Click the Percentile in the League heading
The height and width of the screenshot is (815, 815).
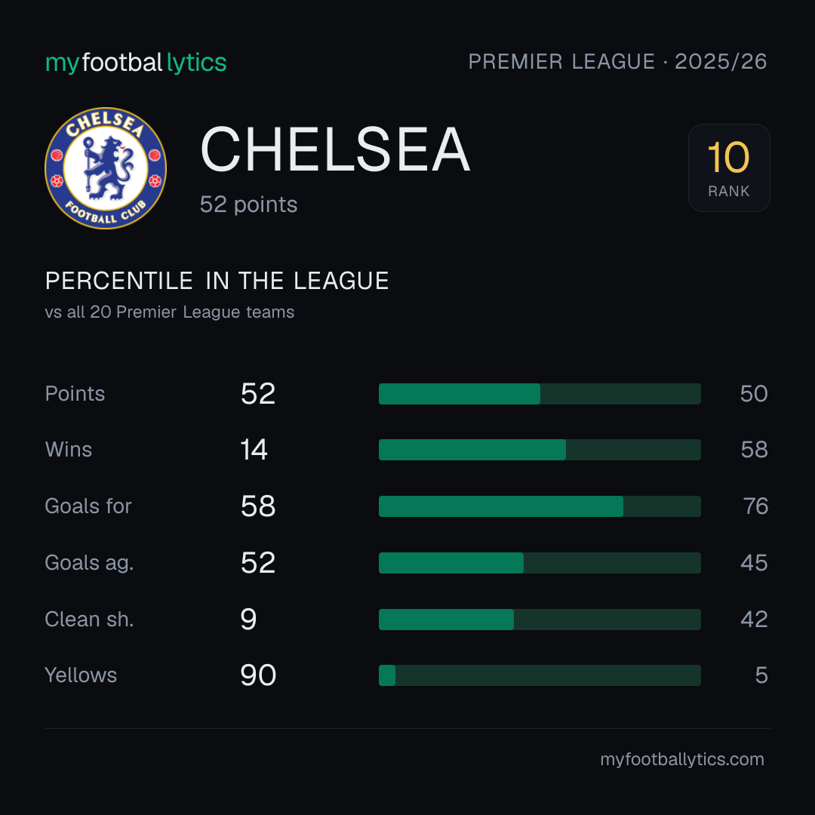[x=217, y=281]
